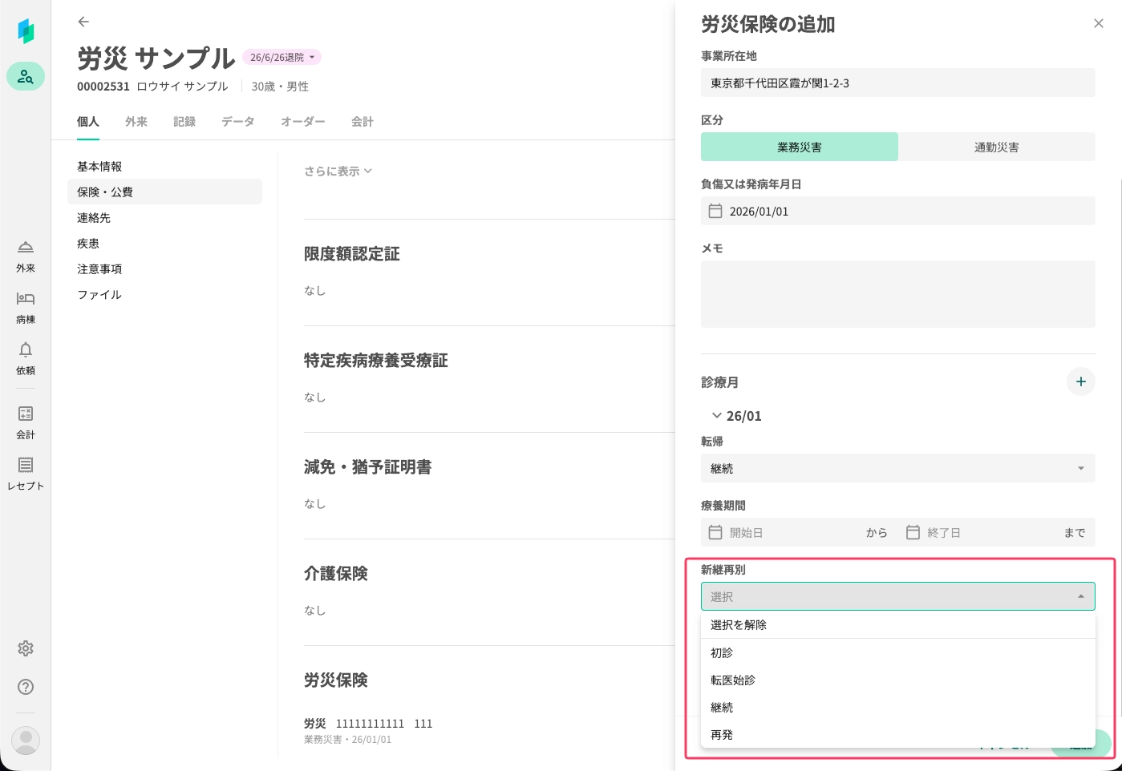Switch to the 会計 tab
The height and width of the screenshot is (771, 1122).
coord(363,122)
